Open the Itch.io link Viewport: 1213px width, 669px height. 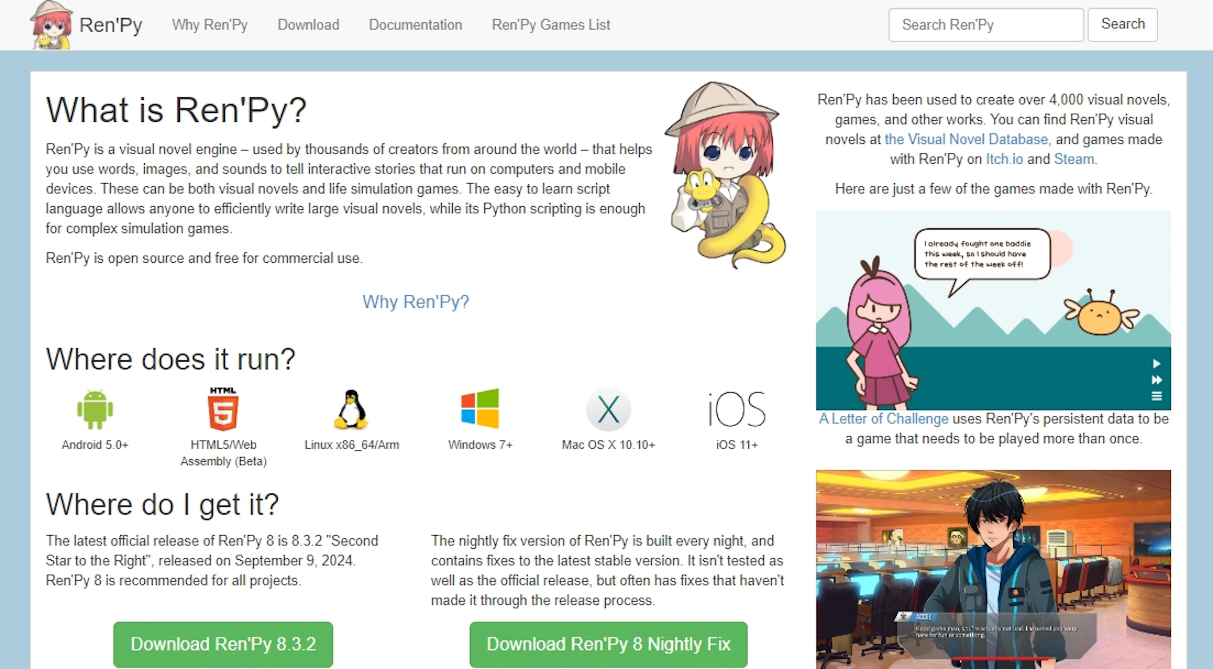1005,159
